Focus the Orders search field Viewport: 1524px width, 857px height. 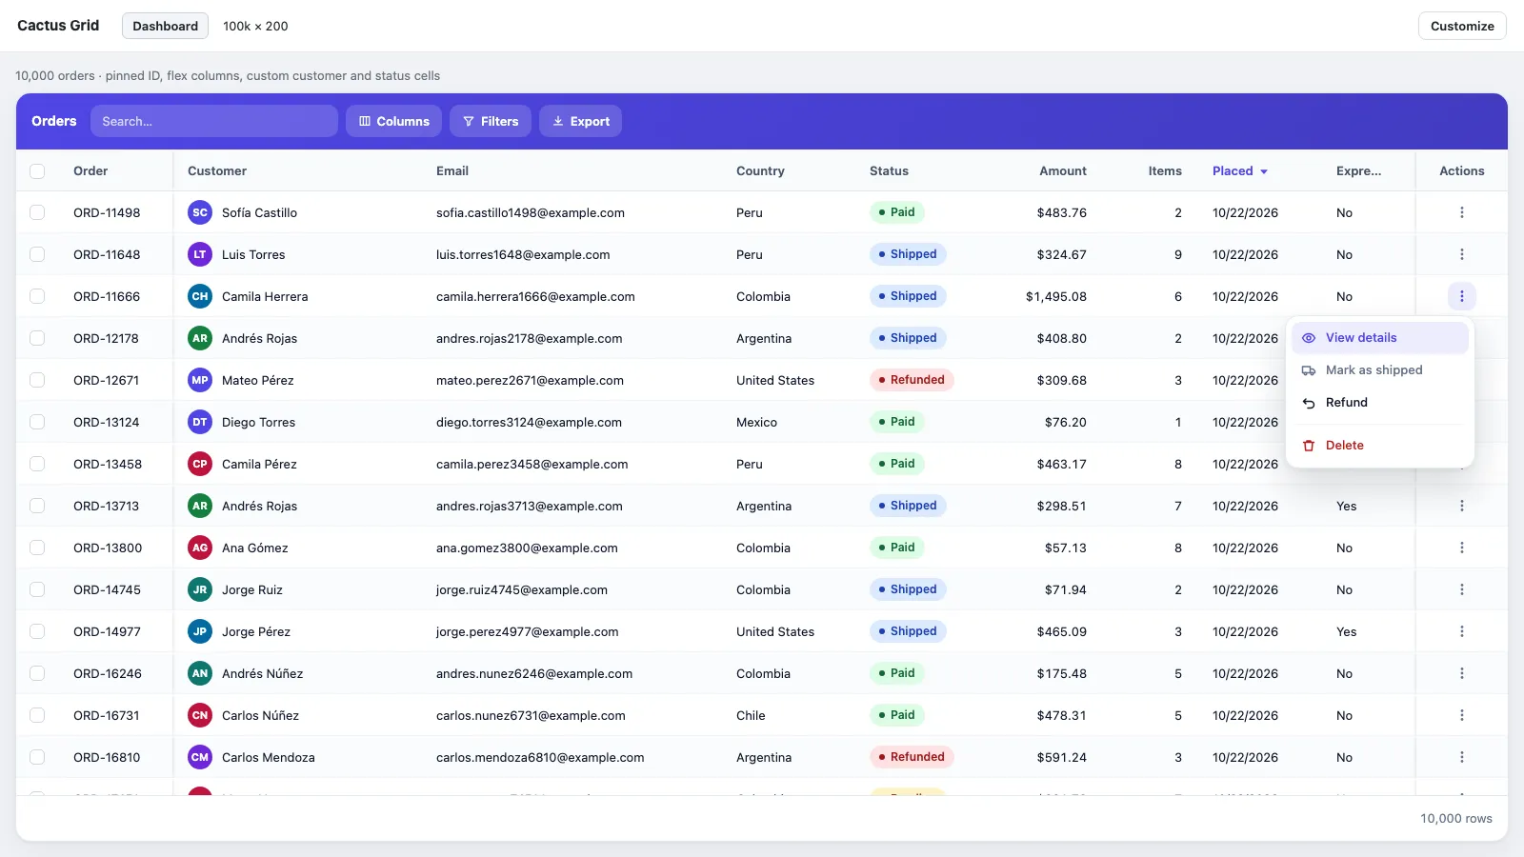(214, 121)
